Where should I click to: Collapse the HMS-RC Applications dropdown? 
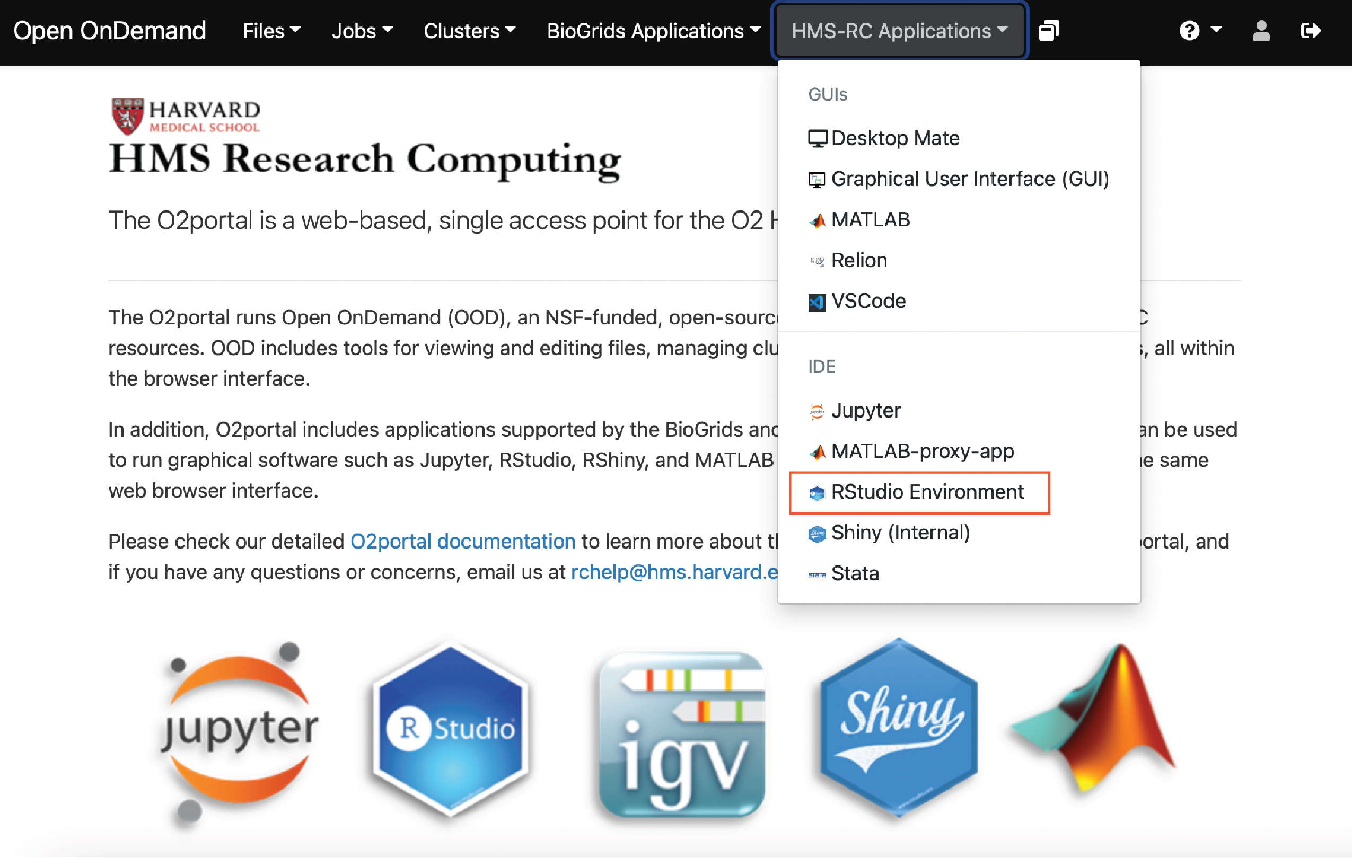(899, 31)
